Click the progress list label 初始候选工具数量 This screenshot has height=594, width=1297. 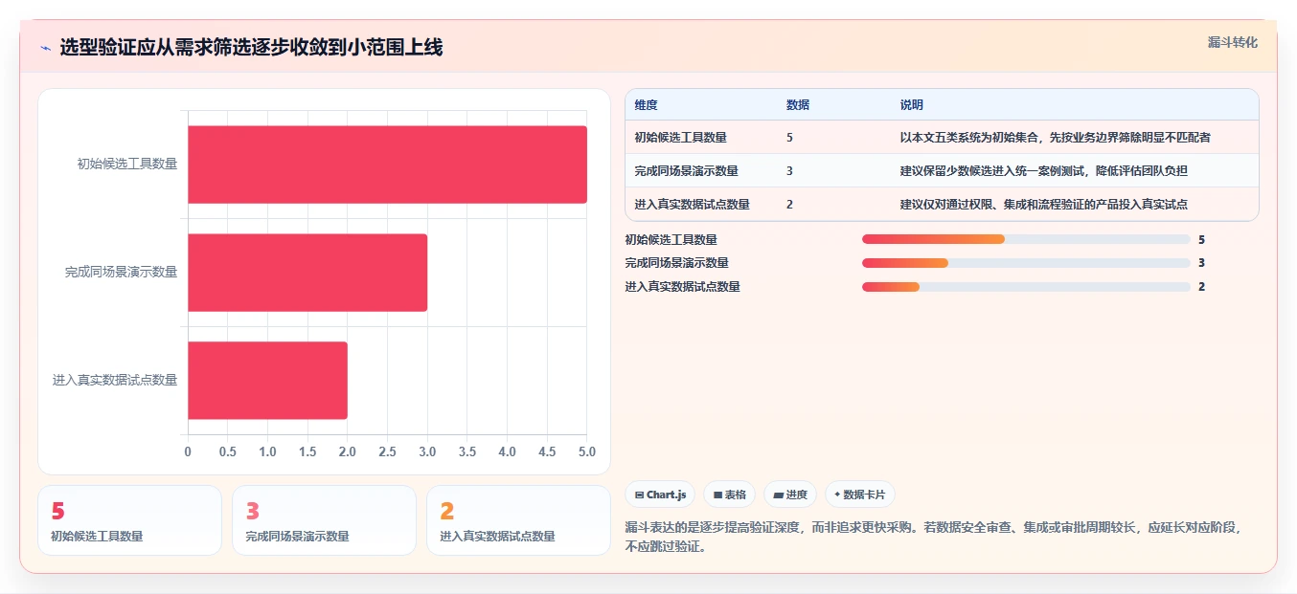tap(671, 240)
